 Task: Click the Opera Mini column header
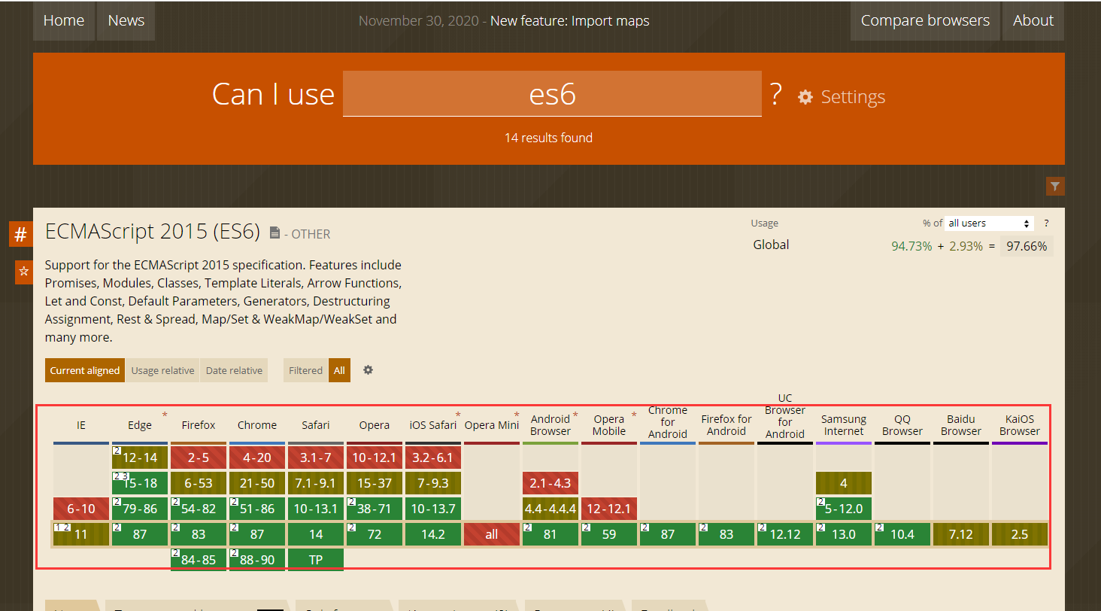click(x=492, y=425)
